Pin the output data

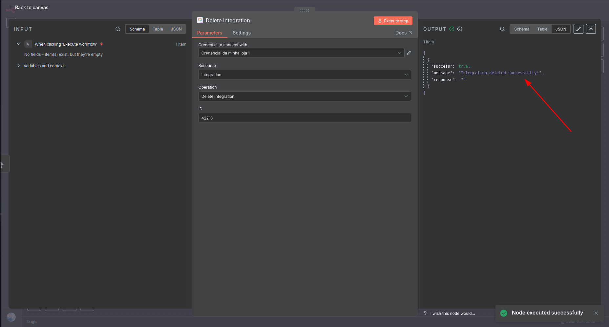[591, 29]
